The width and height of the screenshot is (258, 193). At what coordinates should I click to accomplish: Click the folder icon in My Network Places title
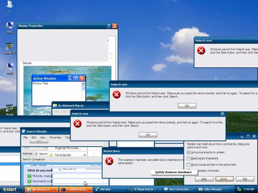click(55, 106)
